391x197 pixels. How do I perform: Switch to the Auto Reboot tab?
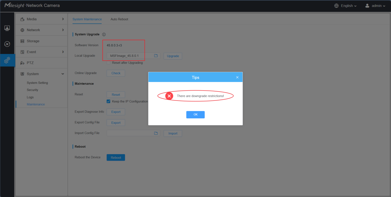click(x=119, y=19)
